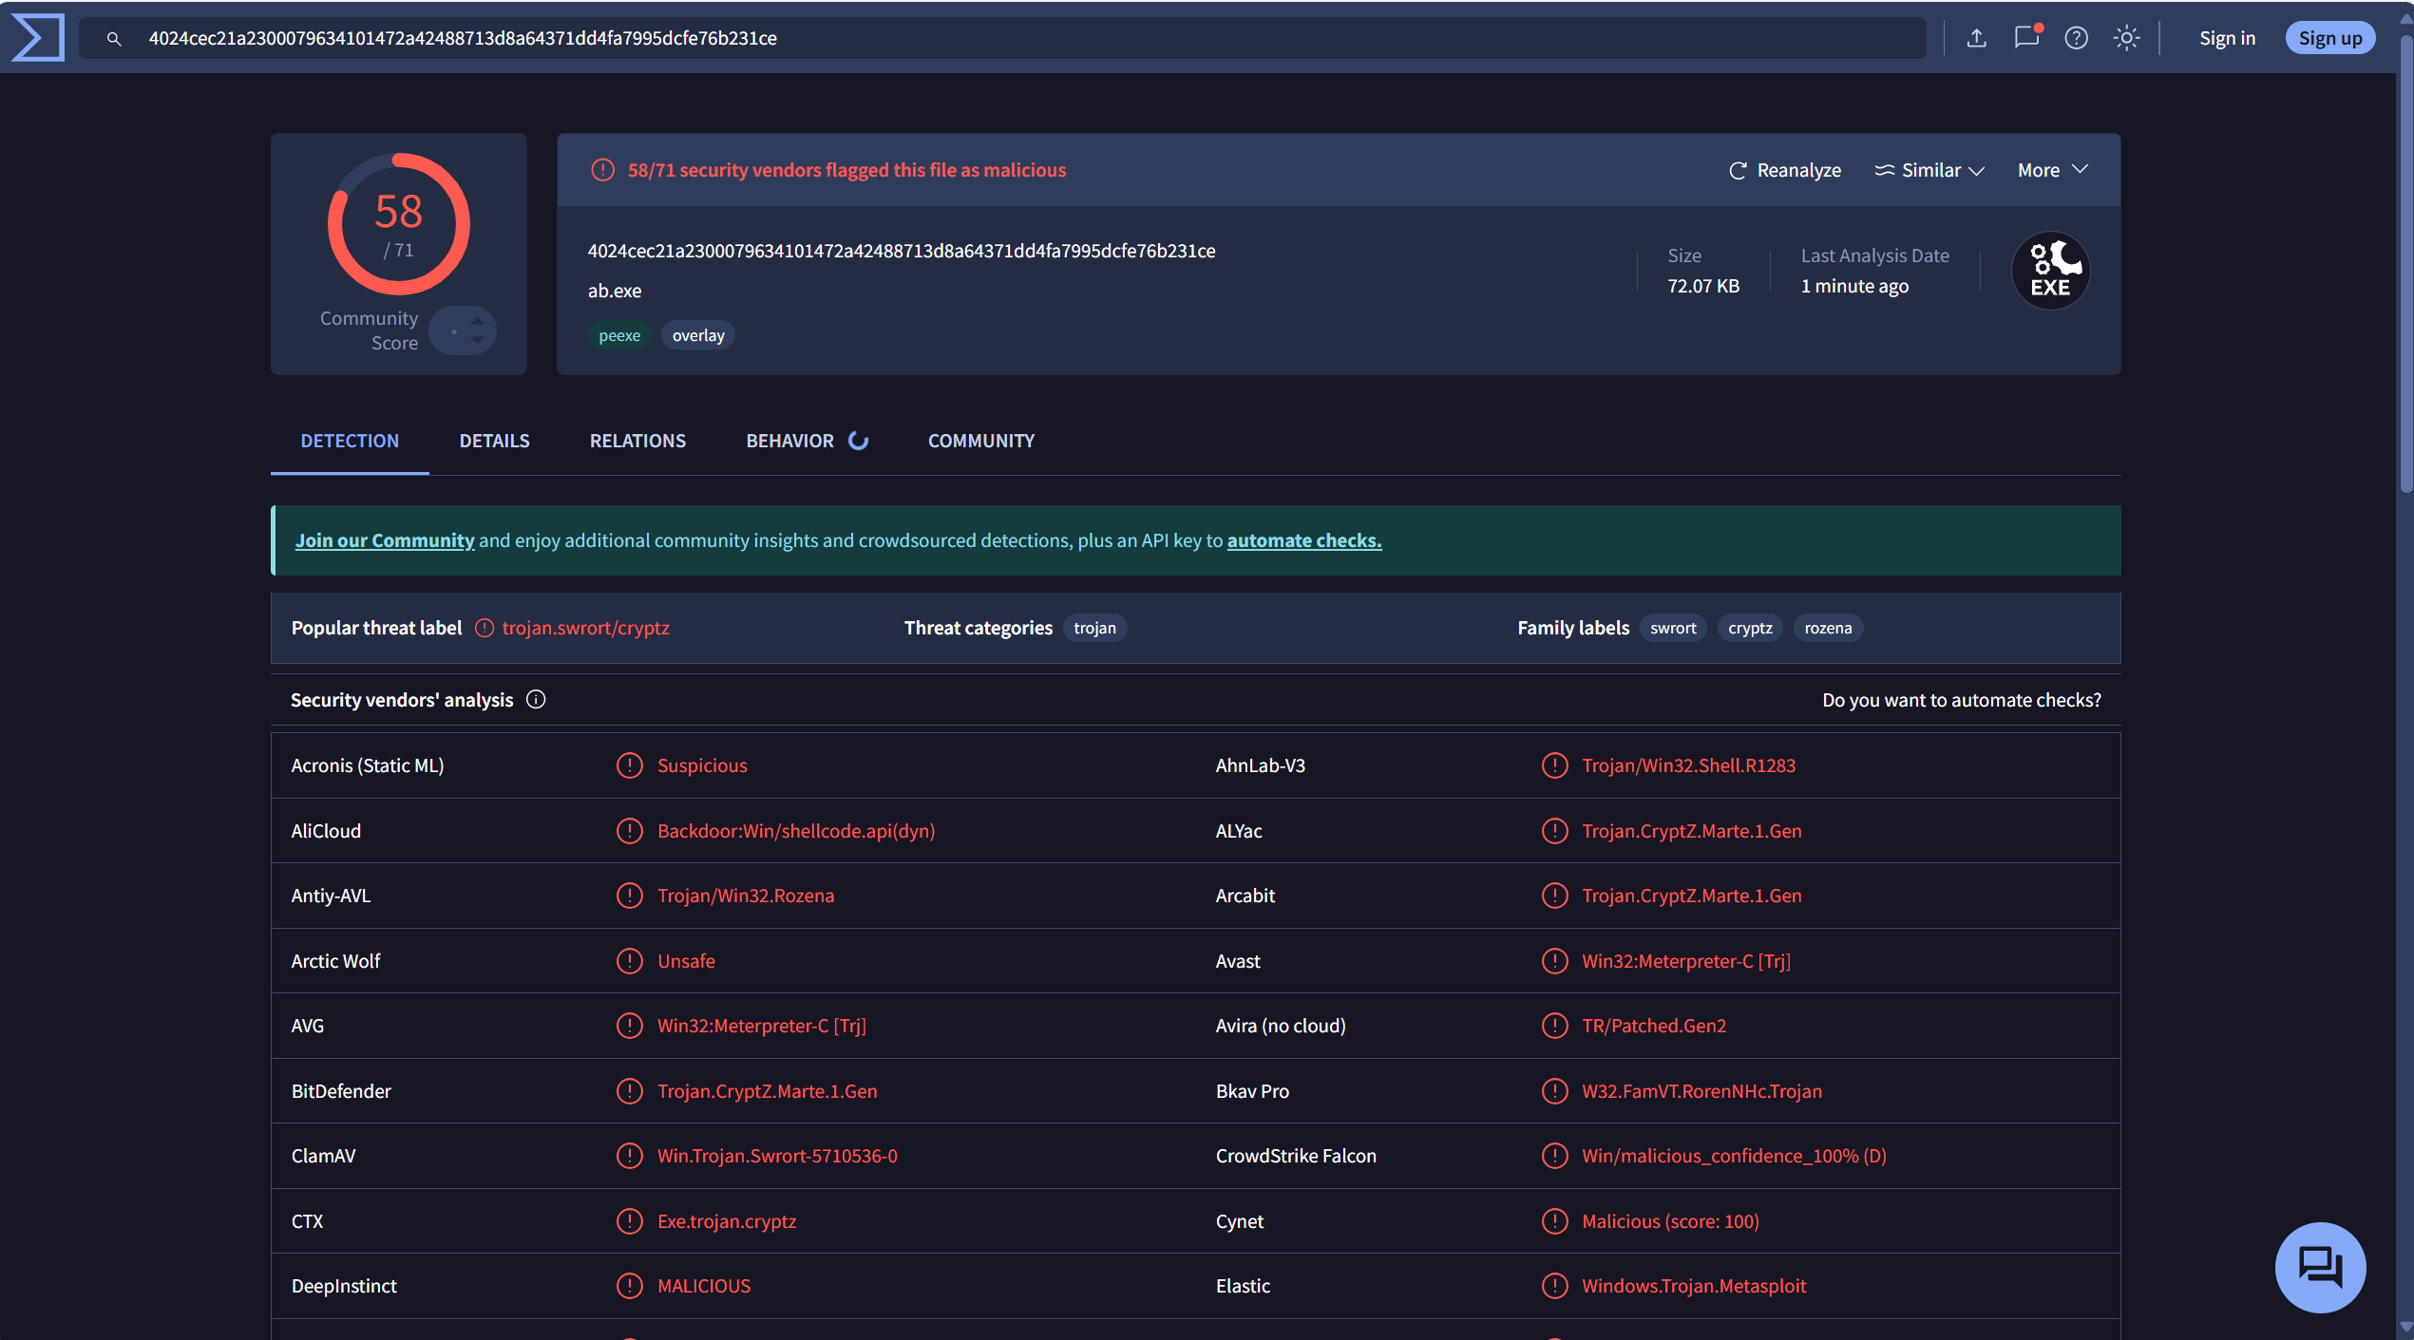Viewport: 2414px width, 1340px height.
Task: Expand the More dropdown menu
Action: pos(2052,170)
